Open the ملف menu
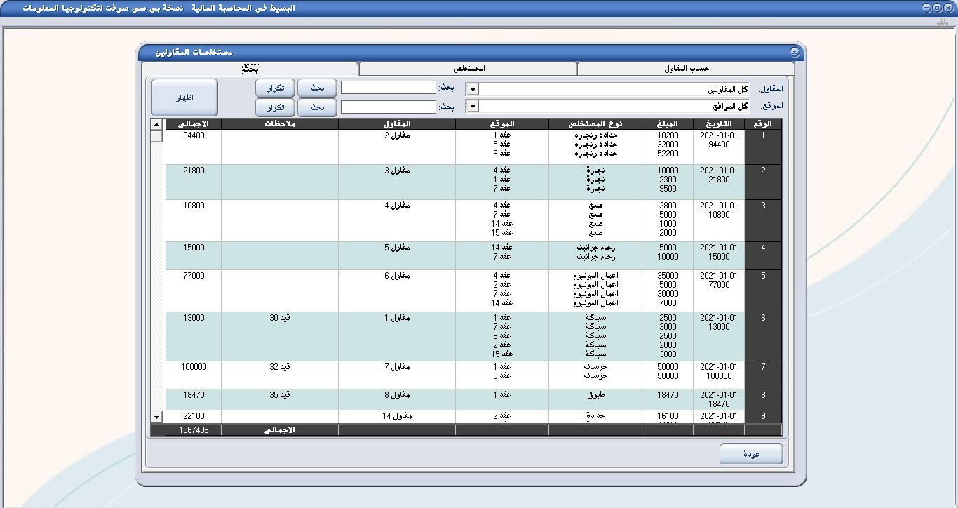This screenshot has height=508, width=958. (x=942, y=22)
